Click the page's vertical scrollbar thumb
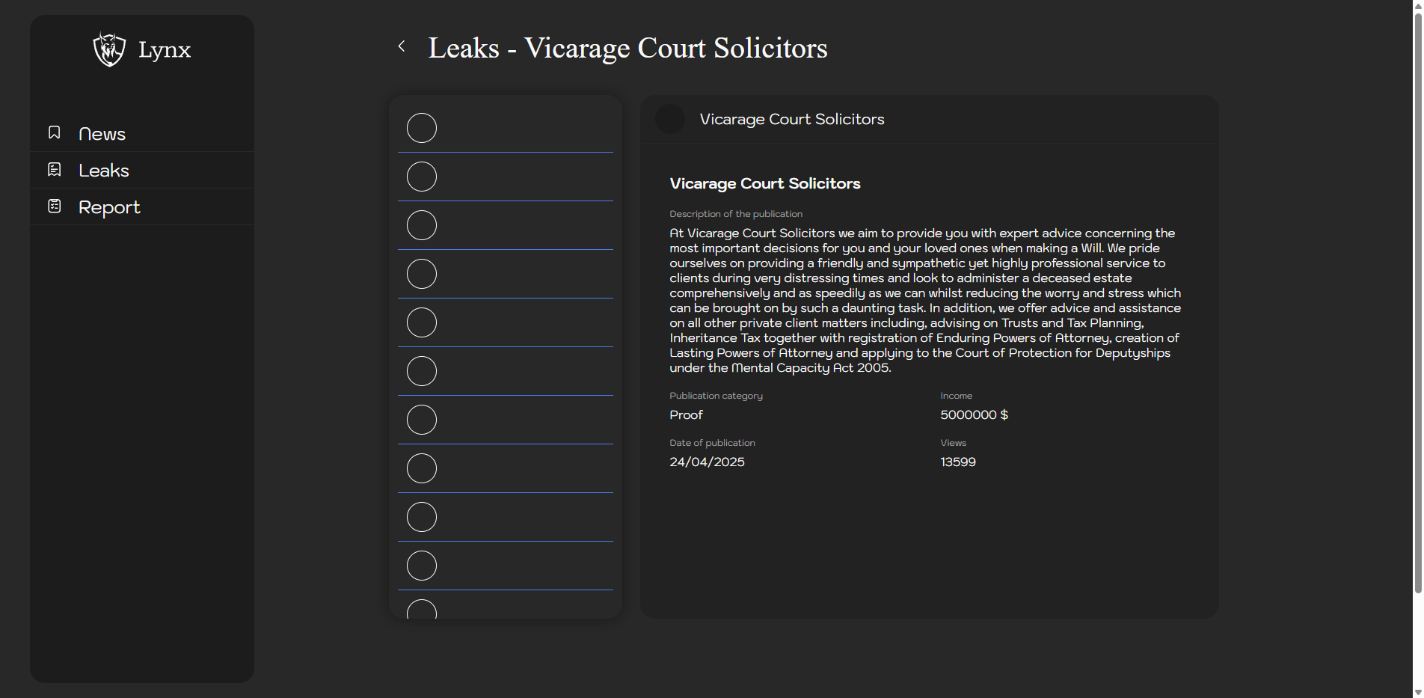Viewport: 1424px width, 698px height. pos(1417,299)
